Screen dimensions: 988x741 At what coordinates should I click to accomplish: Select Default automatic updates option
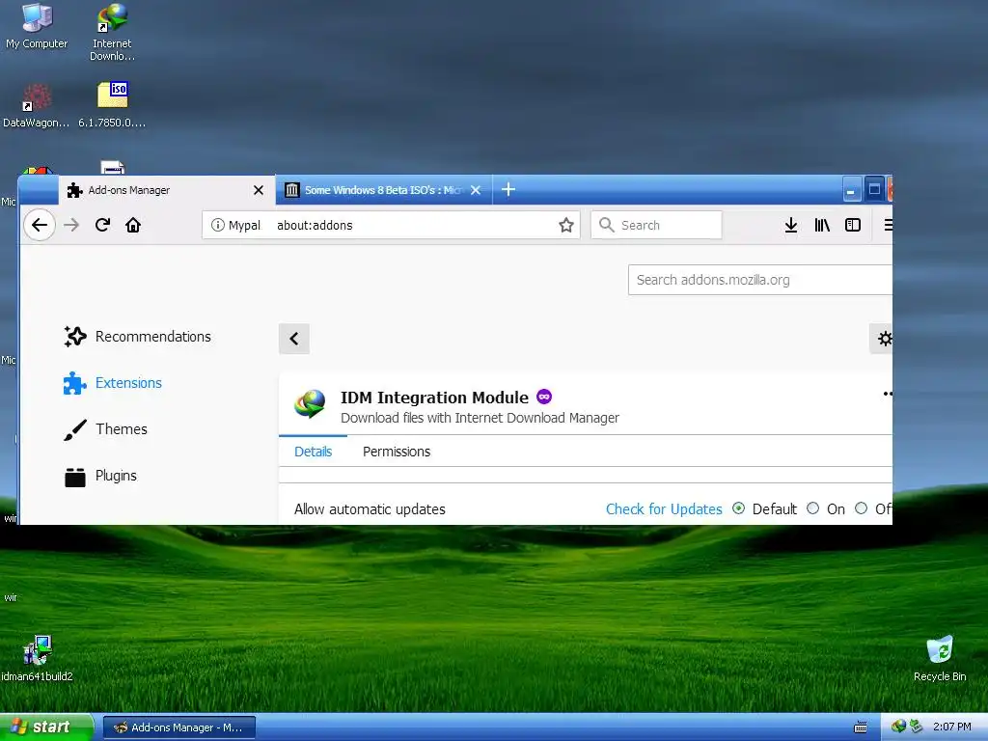point(738,508)
